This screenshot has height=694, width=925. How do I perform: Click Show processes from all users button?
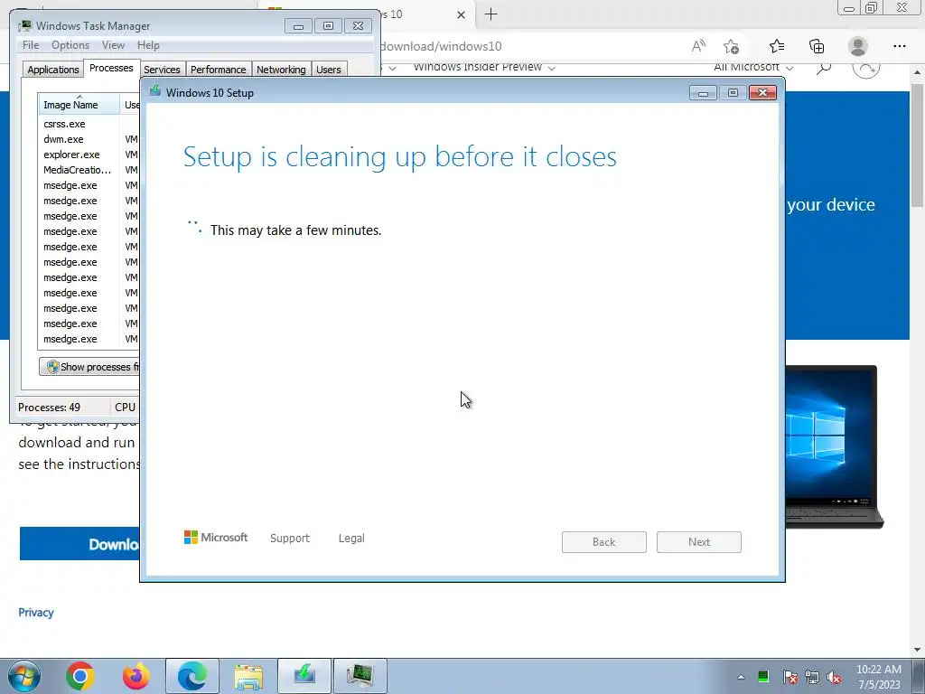point(89,367)
